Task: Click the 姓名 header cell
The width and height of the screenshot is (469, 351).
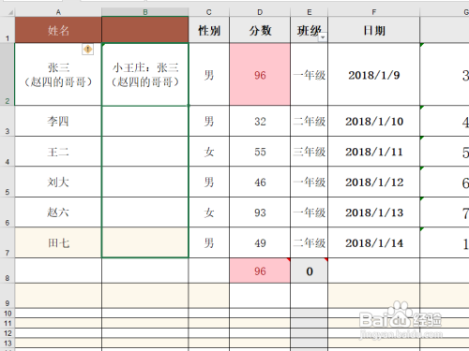Action: [x=58, y=30]
